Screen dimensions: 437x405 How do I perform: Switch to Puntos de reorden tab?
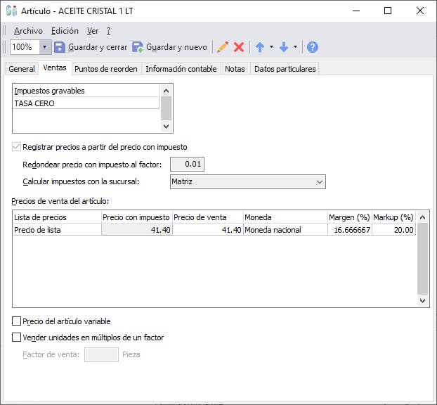tap(106, 69)
